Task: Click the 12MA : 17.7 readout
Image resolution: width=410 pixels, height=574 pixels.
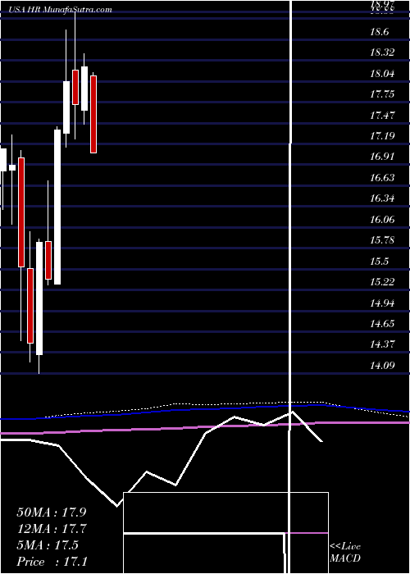Action: (x=51, y=529)
